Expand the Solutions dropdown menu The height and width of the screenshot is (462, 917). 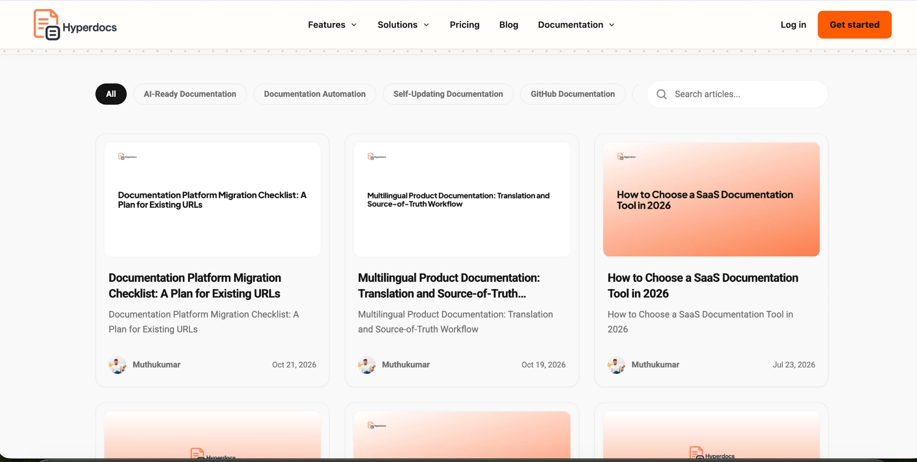[x=403, y=25]
